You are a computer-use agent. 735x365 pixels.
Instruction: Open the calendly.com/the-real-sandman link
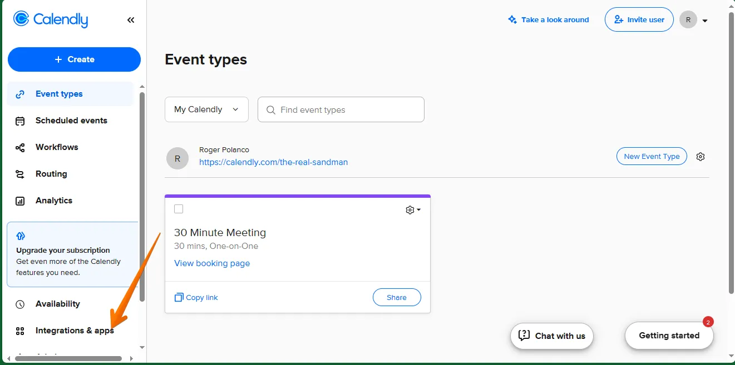click(x=274, y=162)
